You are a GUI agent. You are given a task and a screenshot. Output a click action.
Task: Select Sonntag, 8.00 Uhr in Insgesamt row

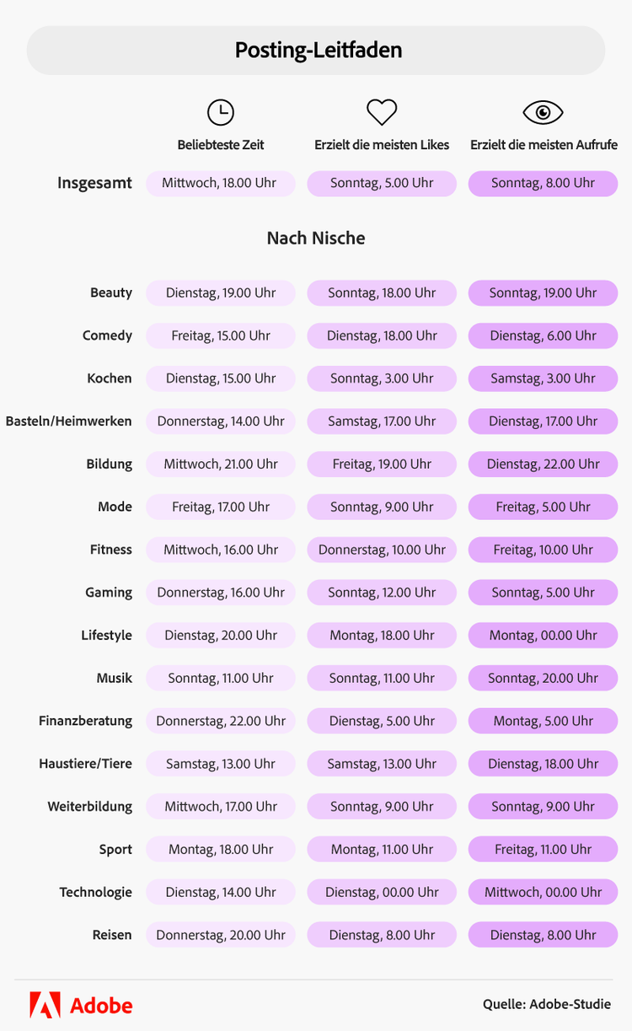[543, 183]
